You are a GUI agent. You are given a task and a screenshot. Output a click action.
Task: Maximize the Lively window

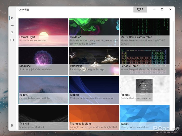[162, 9]
